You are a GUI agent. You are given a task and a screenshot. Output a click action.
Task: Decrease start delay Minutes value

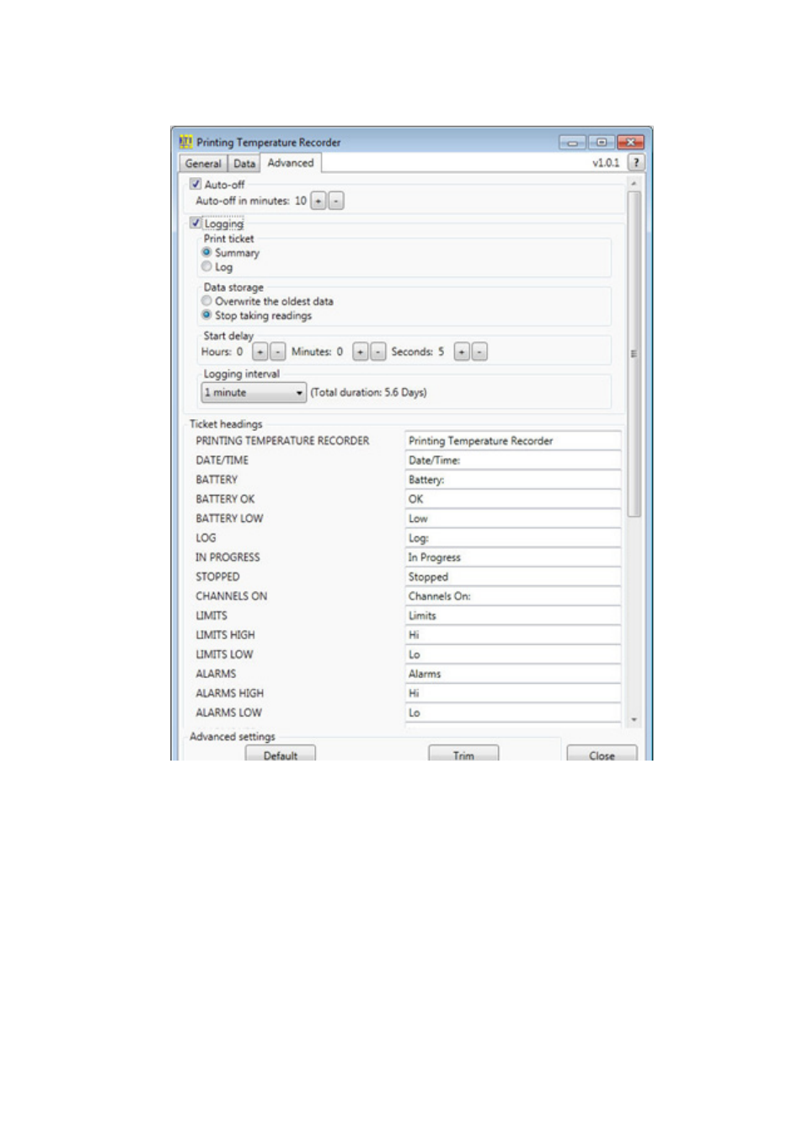coord(378,352)
